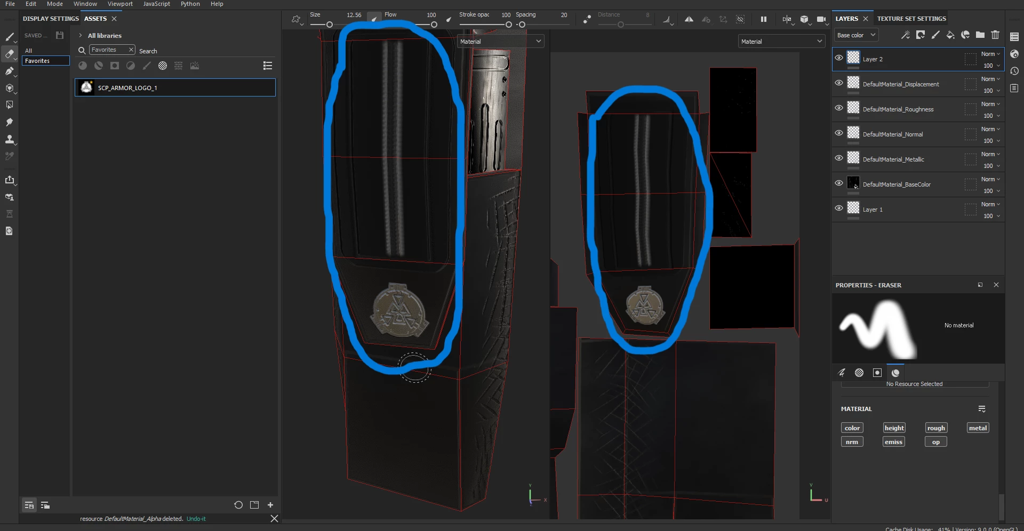Image resolution: width=1024 pixels, height=531 pixels.
Task: Adjust the brush Size slider
Action: (330, 25)
